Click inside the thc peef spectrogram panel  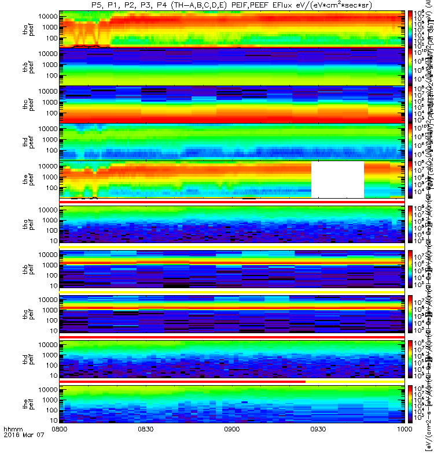(x=232, y=105)
